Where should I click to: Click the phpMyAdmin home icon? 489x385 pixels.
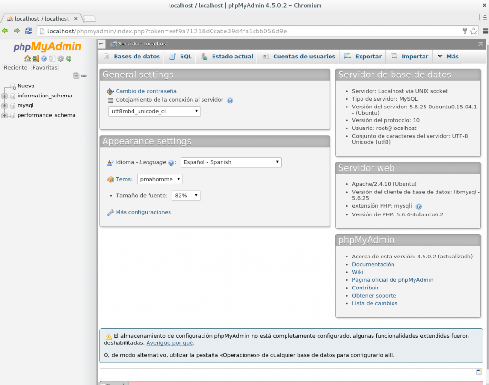click(28, 58)
